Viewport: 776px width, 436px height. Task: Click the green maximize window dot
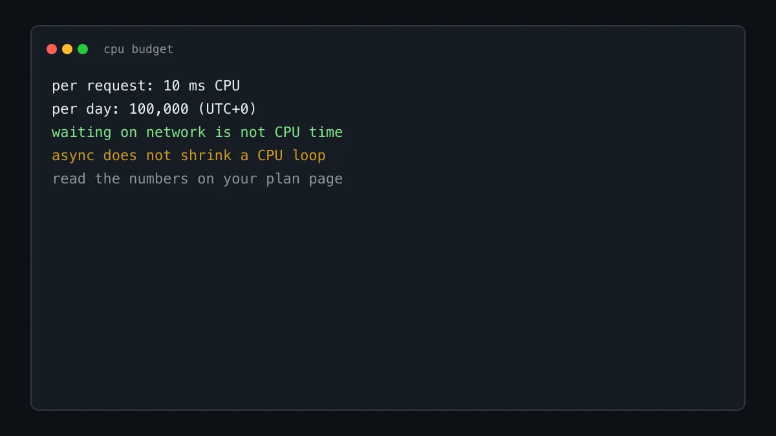(x=83, y=49)
